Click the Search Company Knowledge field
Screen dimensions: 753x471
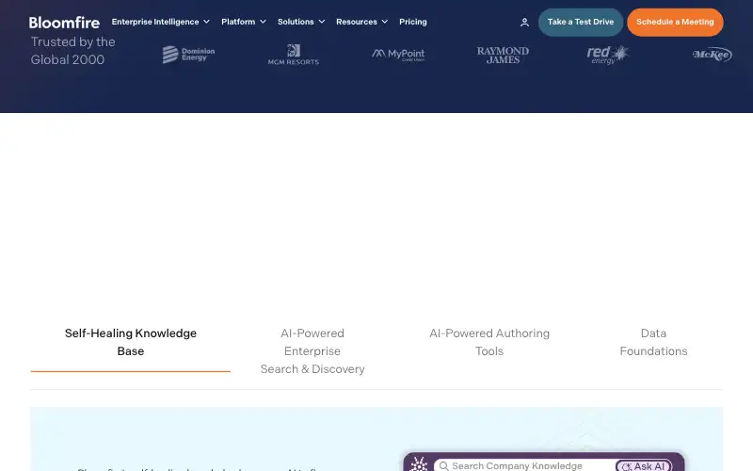tap(523, 465)
